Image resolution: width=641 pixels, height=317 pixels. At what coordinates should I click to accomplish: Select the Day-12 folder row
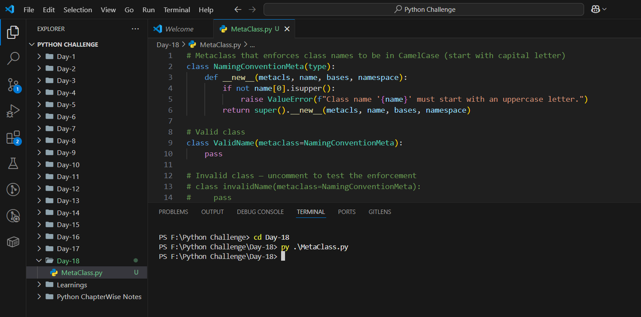(87, 189)
